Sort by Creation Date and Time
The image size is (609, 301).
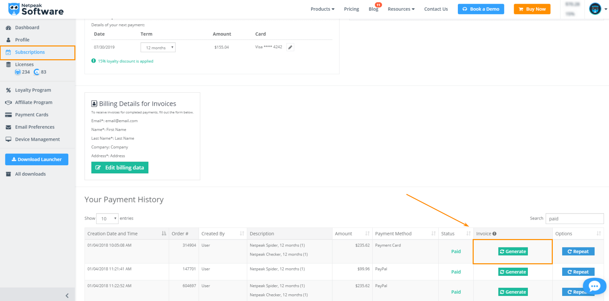127,234
